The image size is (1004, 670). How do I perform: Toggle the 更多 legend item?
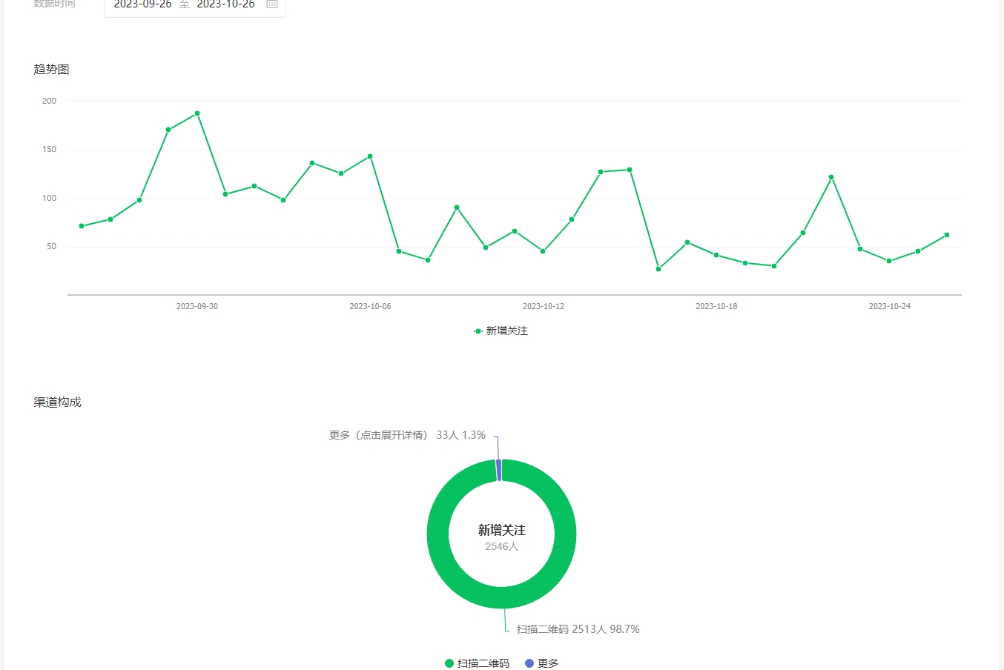coord(548,663)
